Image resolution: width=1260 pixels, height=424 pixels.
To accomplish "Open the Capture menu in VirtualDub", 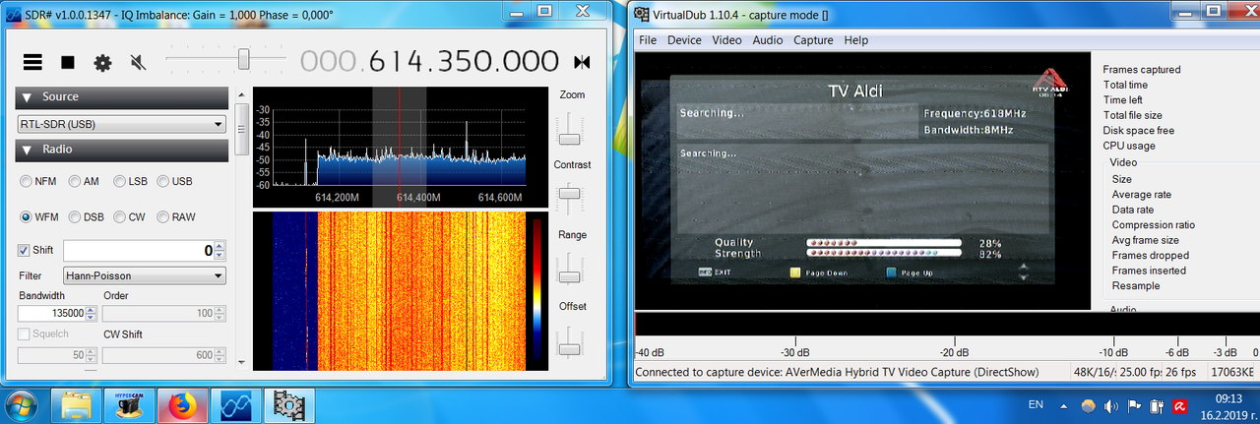I will (813, 40).
